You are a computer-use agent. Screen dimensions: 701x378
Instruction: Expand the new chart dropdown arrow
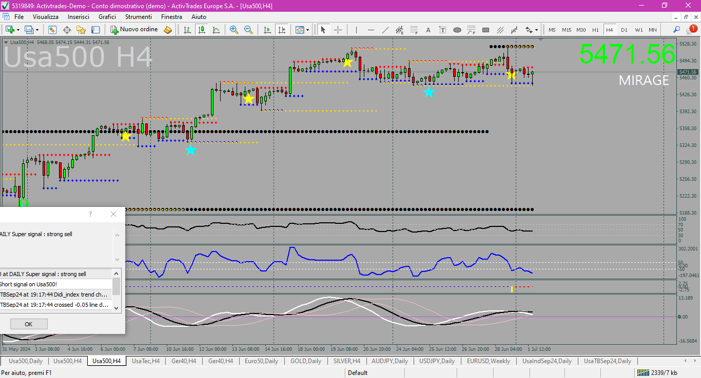point(18,30)
